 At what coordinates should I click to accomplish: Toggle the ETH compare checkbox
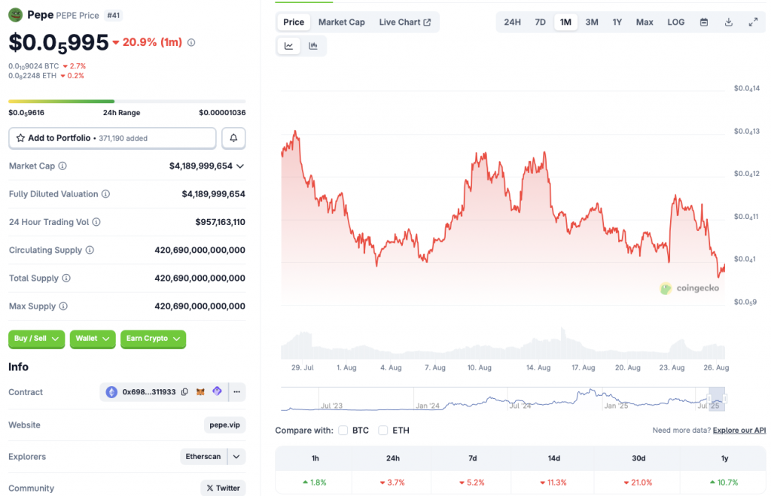[x=383, y=430]
